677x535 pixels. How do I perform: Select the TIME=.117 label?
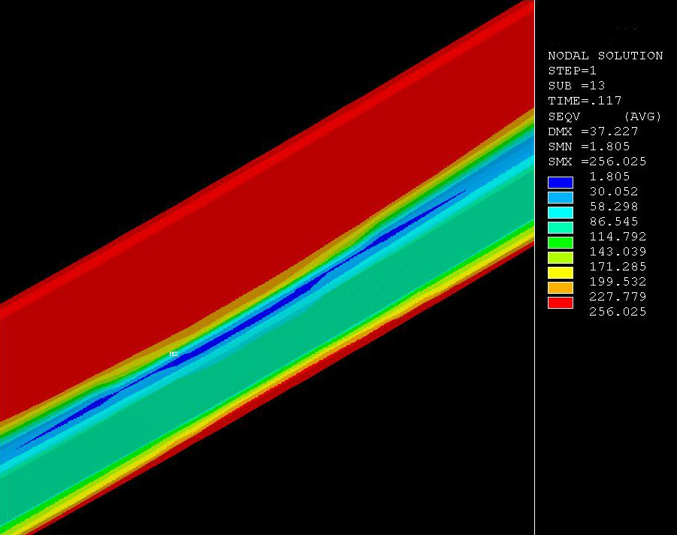pyautogui.click(x=585, y=101)
